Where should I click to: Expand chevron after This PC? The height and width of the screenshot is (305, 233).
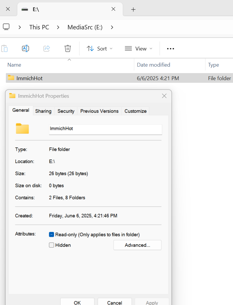pyautogui.click(x=58, y=27)
